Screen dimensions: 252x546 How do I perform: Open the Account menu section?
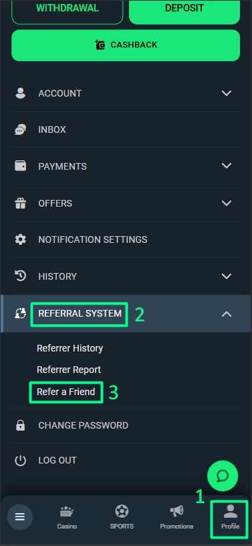click(126, 93)
